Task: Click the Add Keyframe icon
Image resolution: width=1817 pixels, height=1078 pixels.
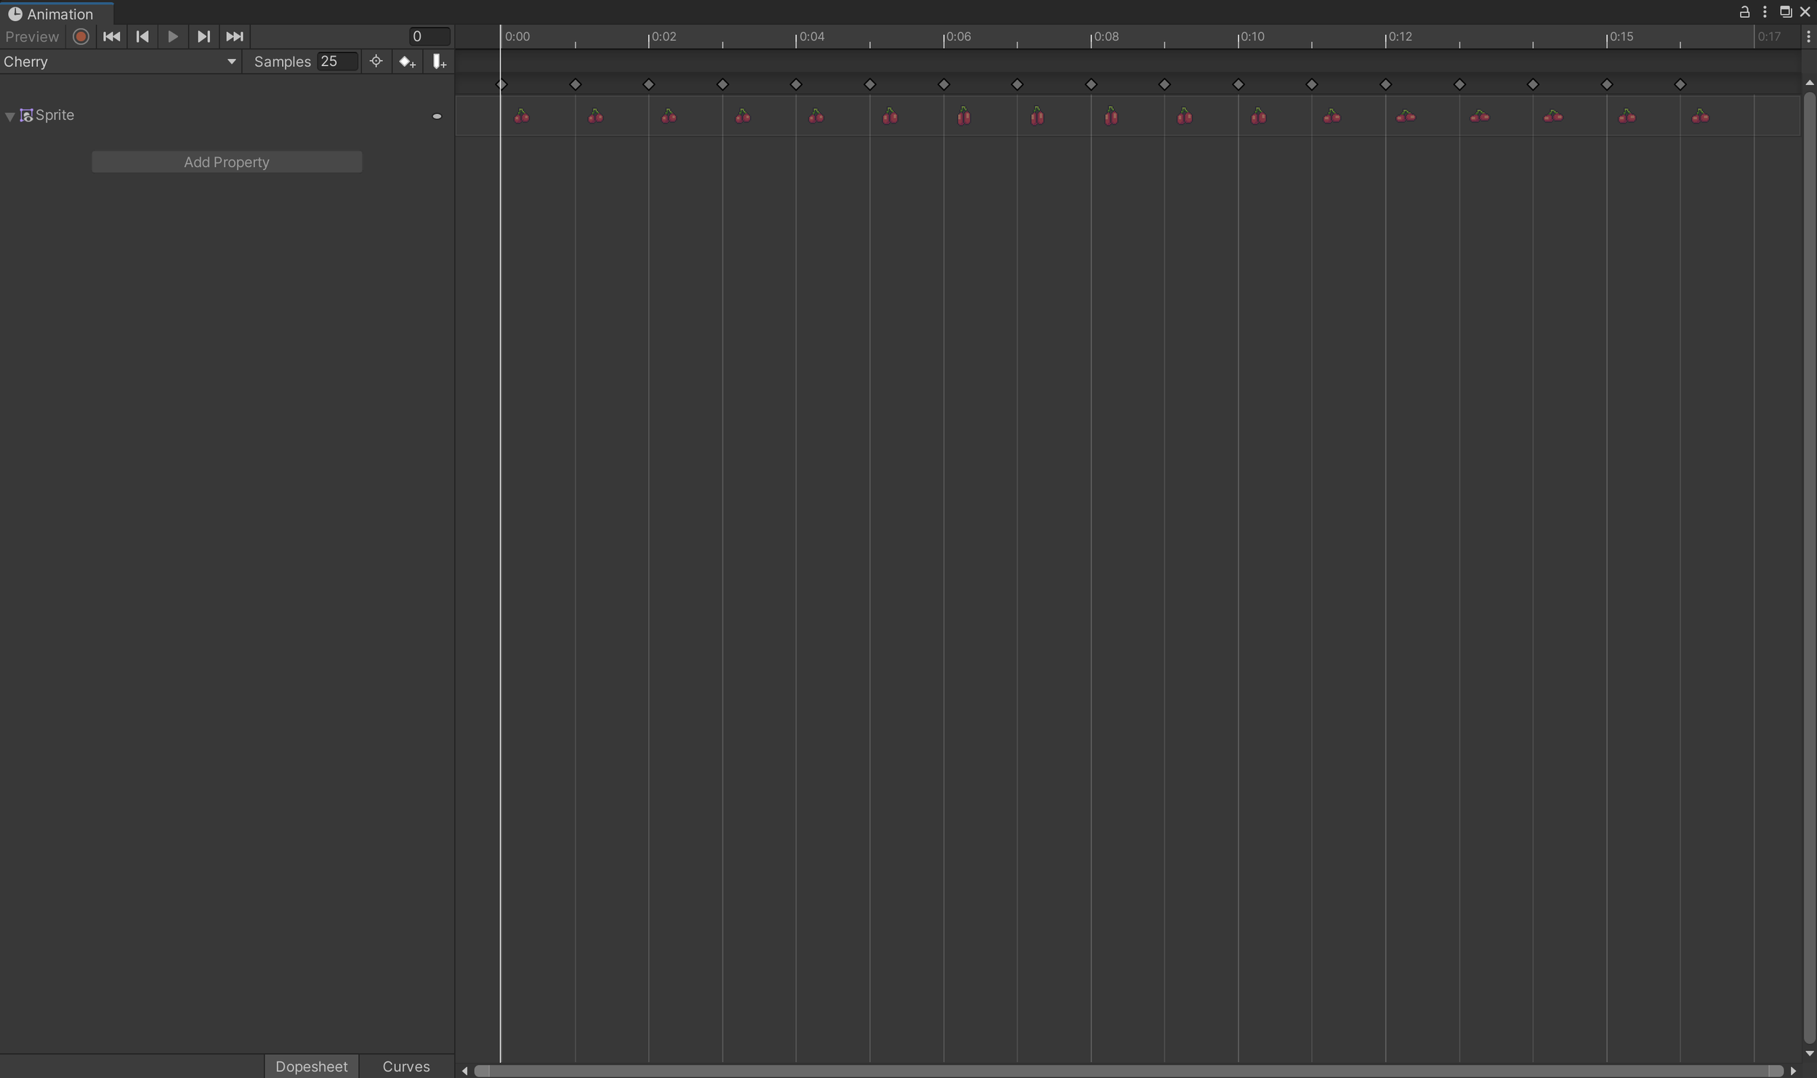Action: click(x=407, y=62)
